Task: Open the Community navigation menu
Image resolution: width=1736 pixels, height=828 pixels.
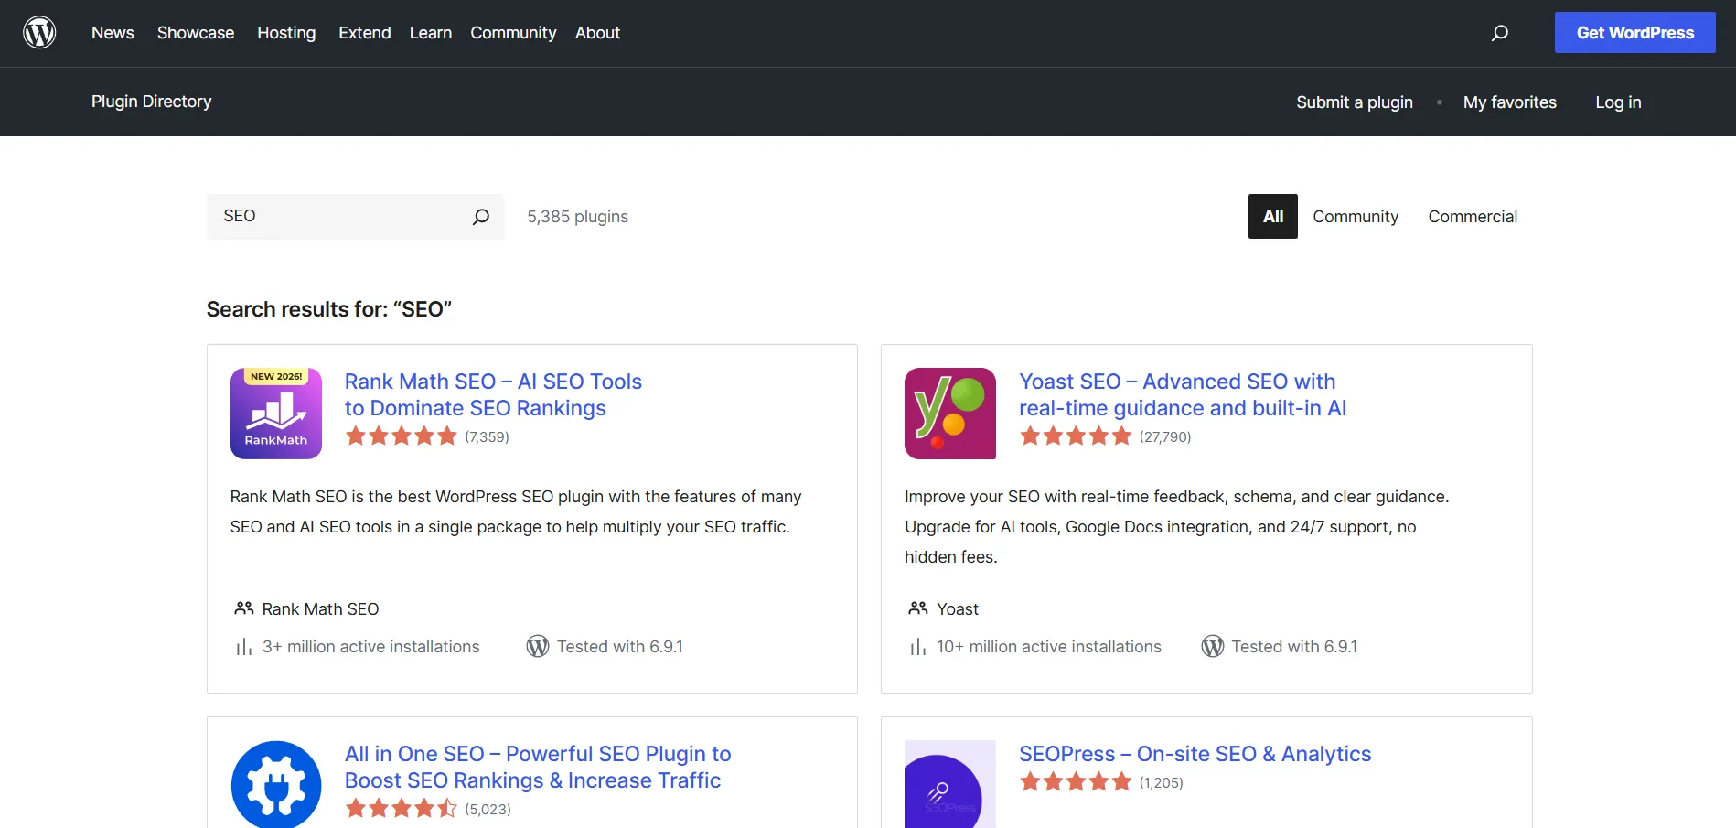Action: click(513, 33)
